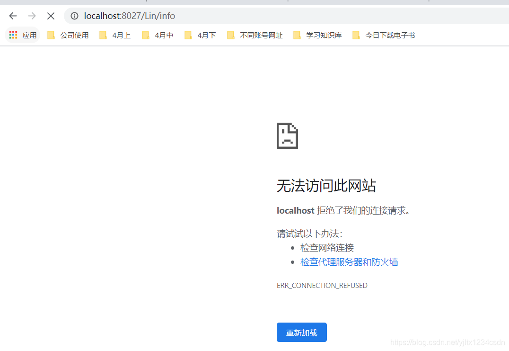Click the sad page error icon
This screenshot has height=351, width=509.
(x=287, y=136)
